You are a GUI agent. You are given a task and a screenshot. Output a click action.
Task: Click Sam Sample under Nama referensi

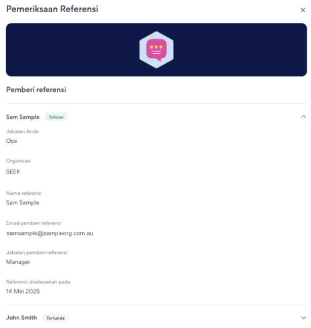(x=22, y=202)
